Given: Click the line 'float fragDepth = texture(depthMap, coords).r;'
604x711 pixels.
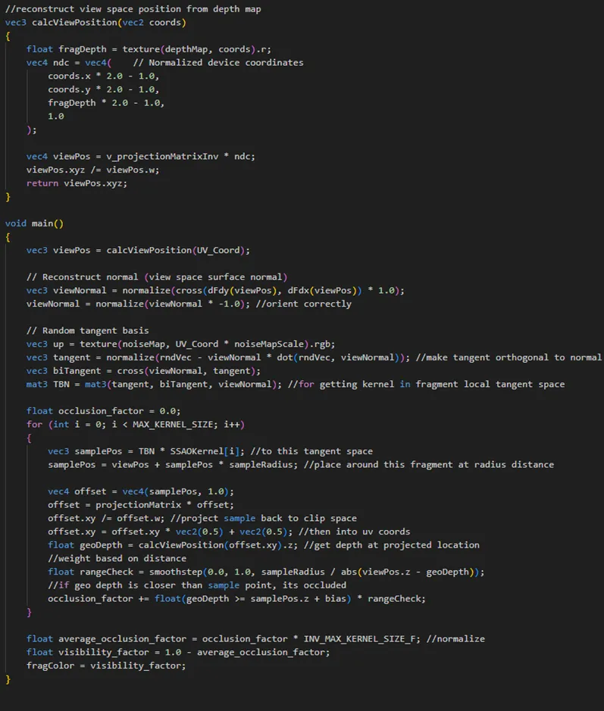Looking at the screenshot, I should (149, 49).
